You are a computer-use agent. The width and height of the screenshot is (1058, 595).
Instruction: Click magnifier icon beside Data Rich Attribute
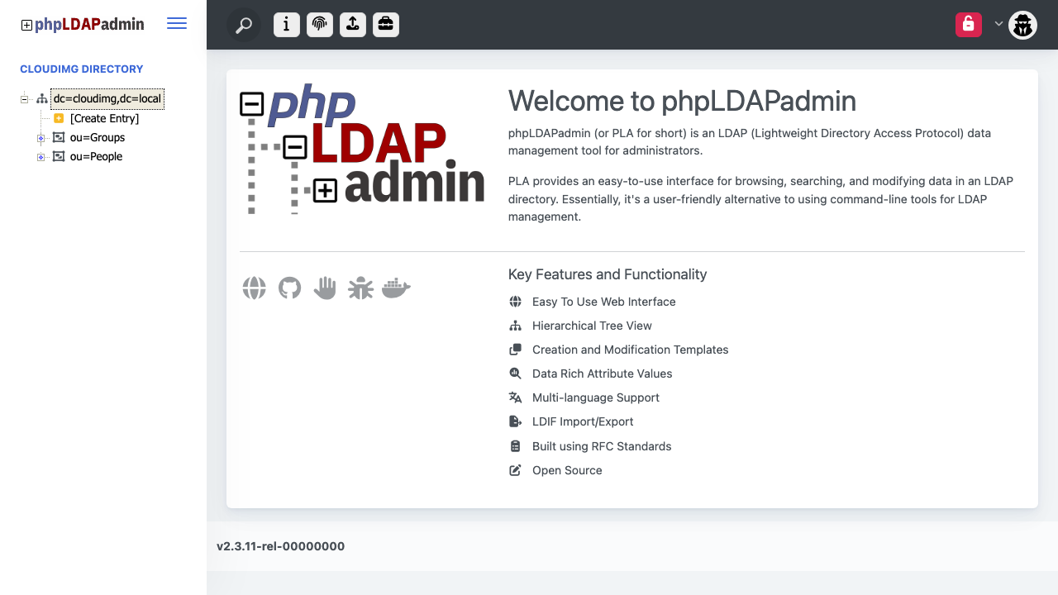(515, 374)
